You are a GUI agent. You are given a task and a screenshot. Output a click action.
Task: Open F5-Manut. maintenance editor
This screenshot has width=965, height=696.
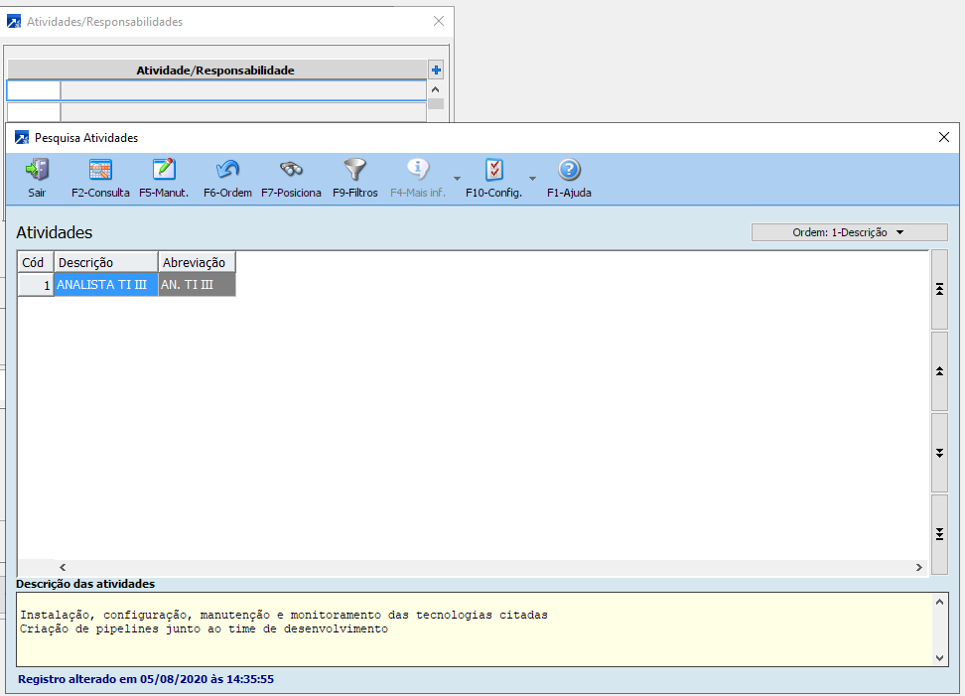click(164, 170)
